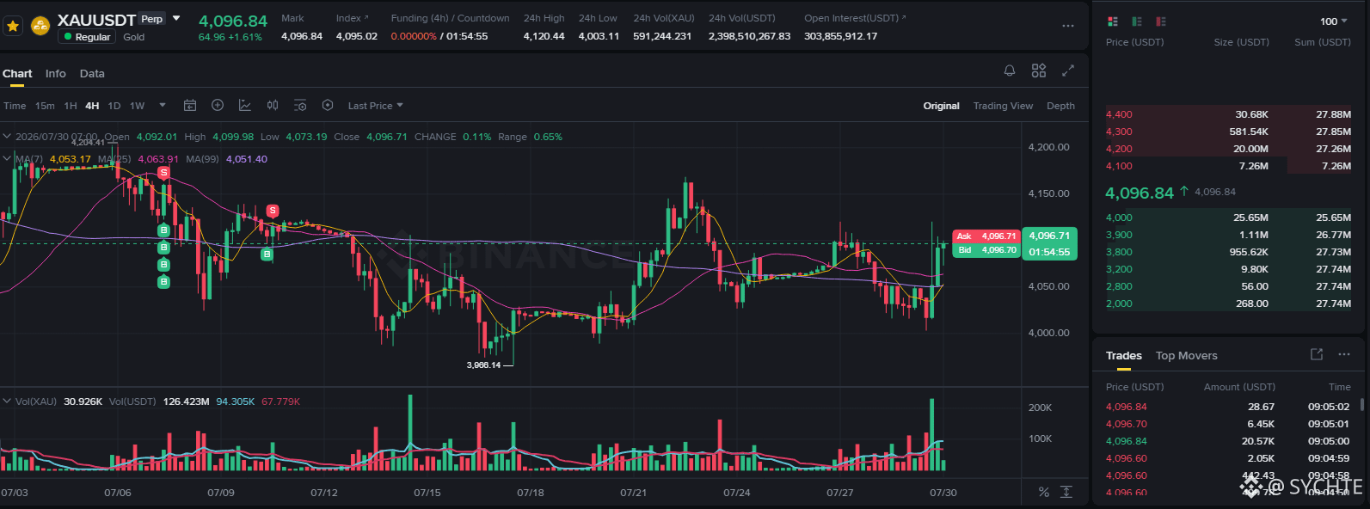Switch chart to Depth view

[1060, 106]
